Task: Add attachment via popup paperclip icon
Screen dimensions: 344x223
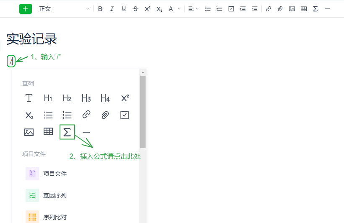Action: [105, 115]
